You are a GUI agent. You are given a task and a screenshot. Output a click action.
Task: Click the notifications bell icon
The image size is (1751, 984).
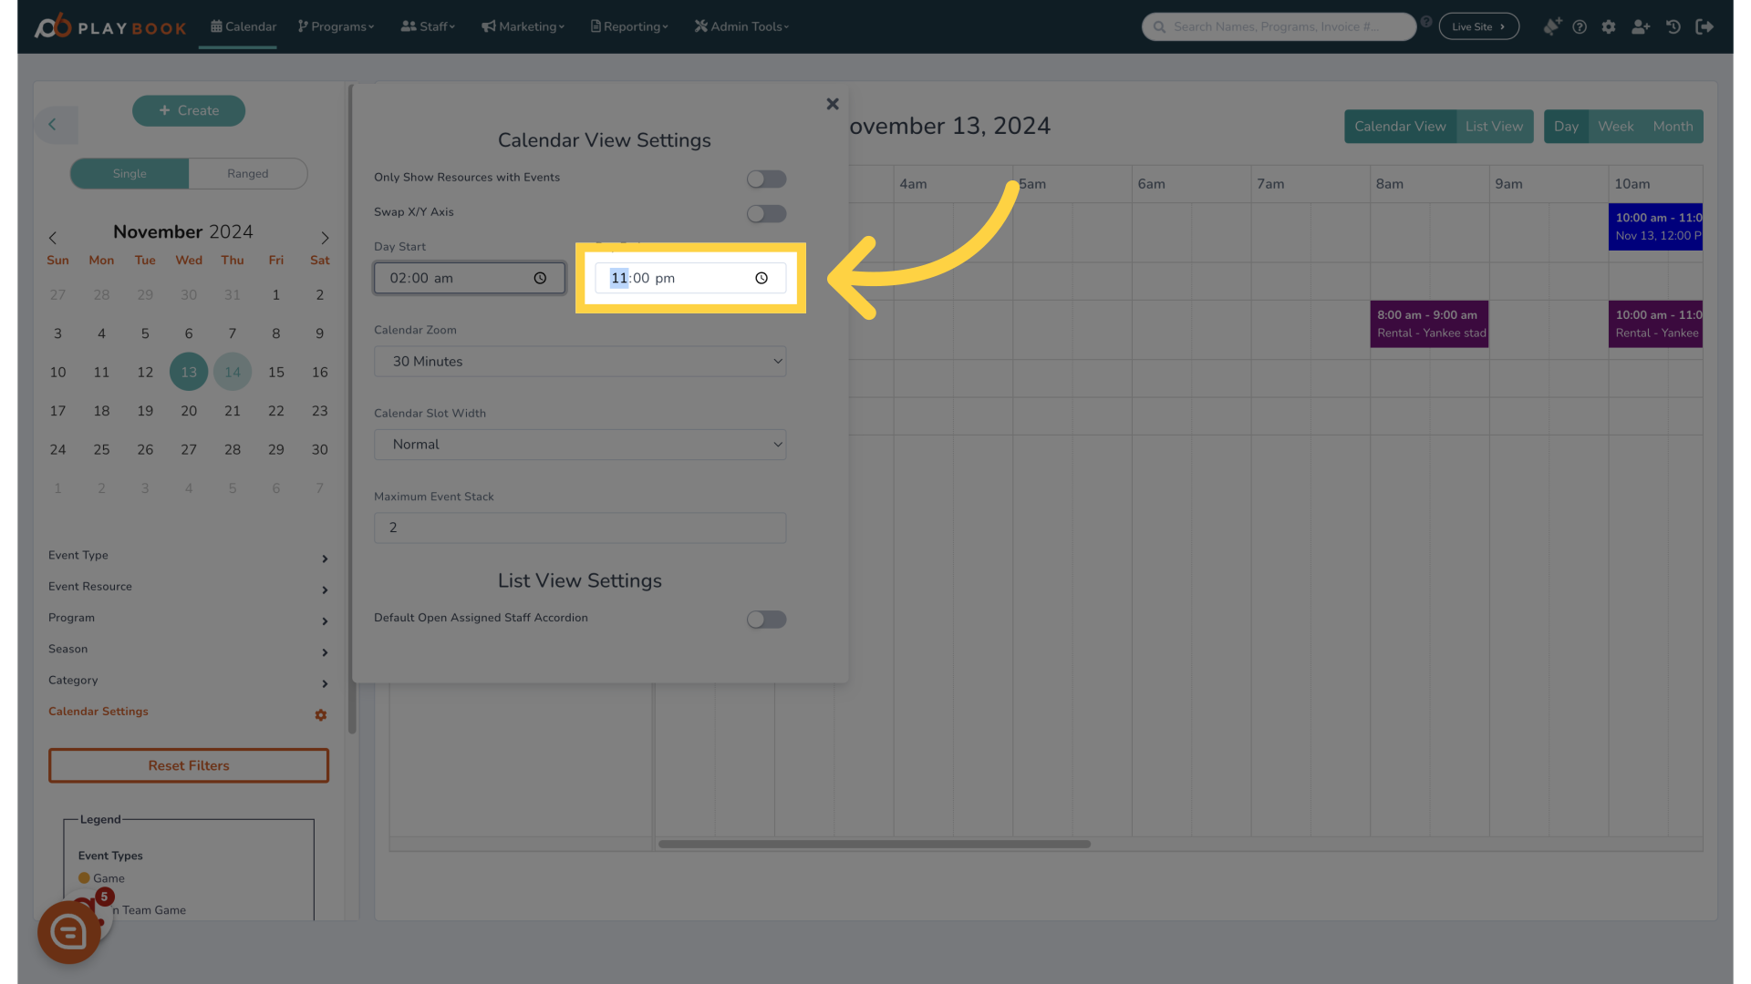pyautogui.click(x=1551, y=26)
